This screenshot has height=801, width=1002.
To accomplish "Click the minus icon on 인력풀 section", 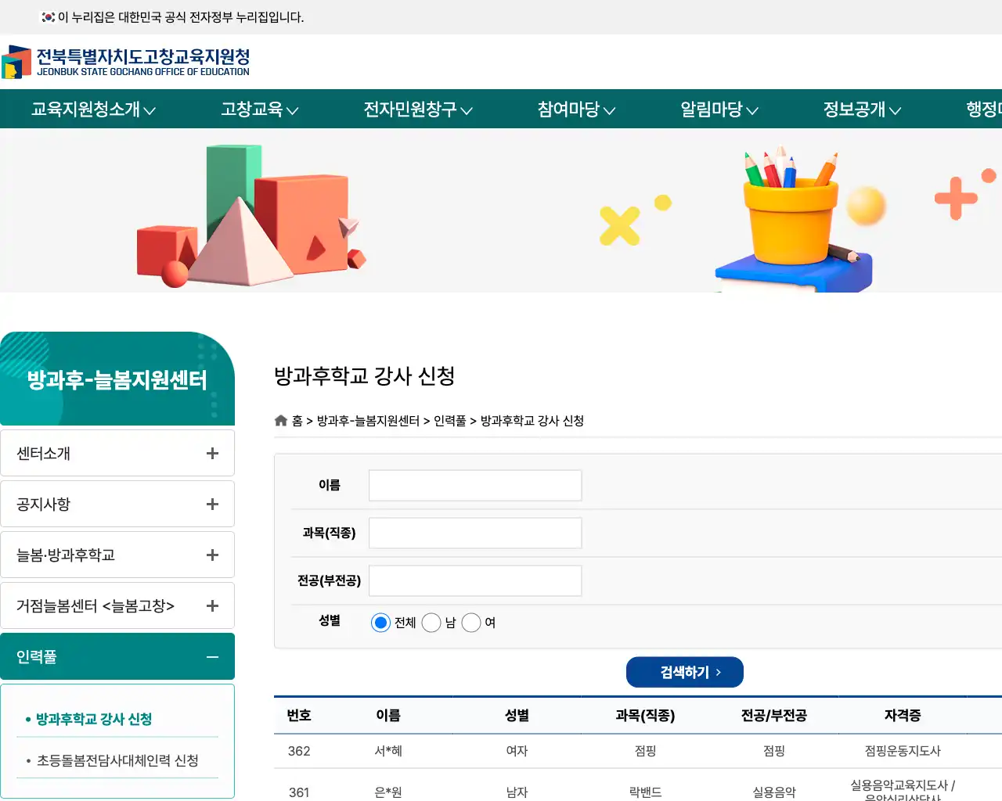I will [x=212, y=656].
